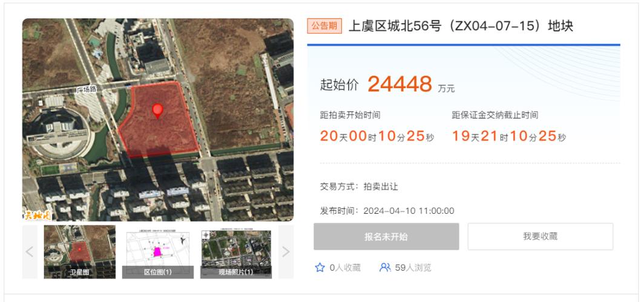View the 现场照片(1) thumbnail
Image resolution: width=641 pixels, height=302 pixels.
(x=236, y=252)
